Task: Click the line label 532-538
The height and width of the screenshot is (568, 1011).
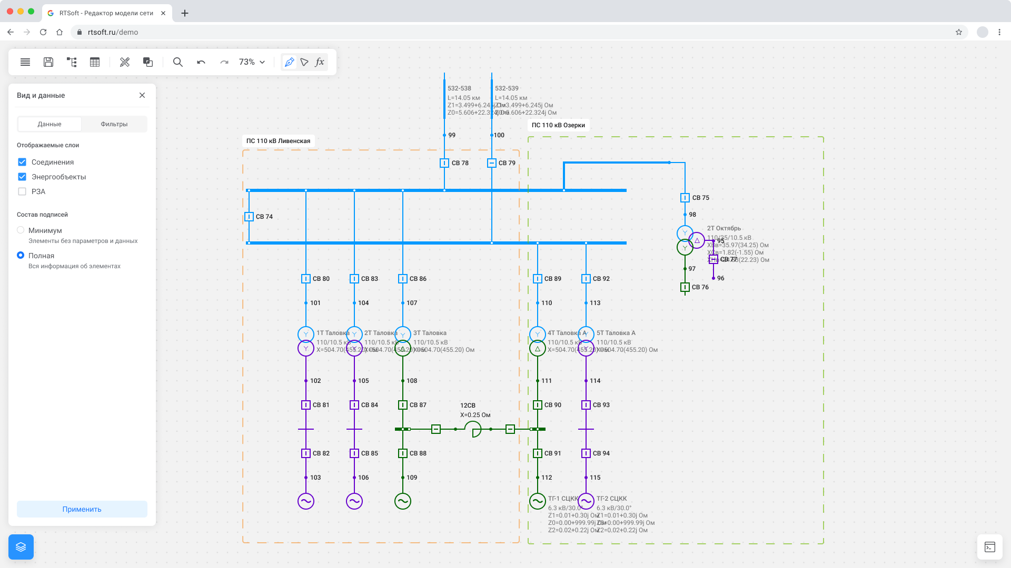Action: (459, 88)
